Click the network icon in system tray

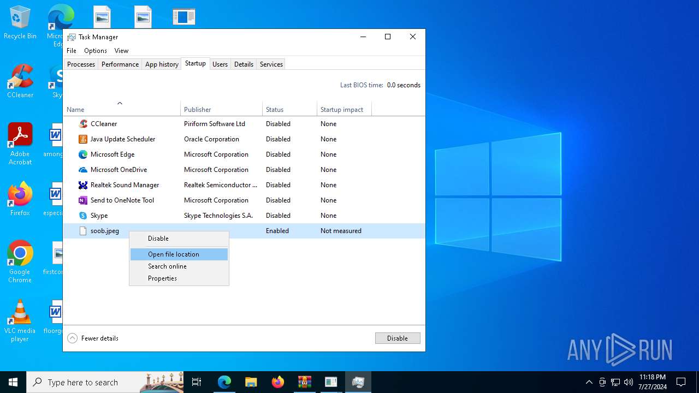click(x=615, y=382)
